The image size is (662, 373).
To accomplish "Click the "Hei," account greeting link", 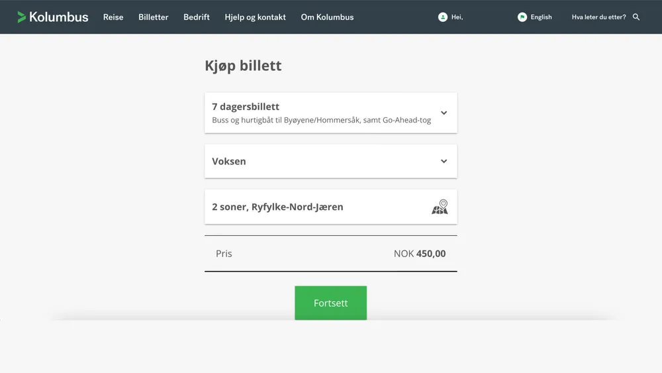I will coord(457,17).
